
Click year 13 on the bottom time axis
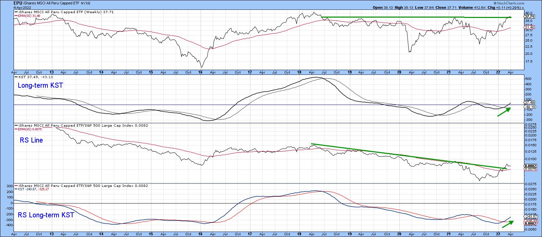coord(51,234)
